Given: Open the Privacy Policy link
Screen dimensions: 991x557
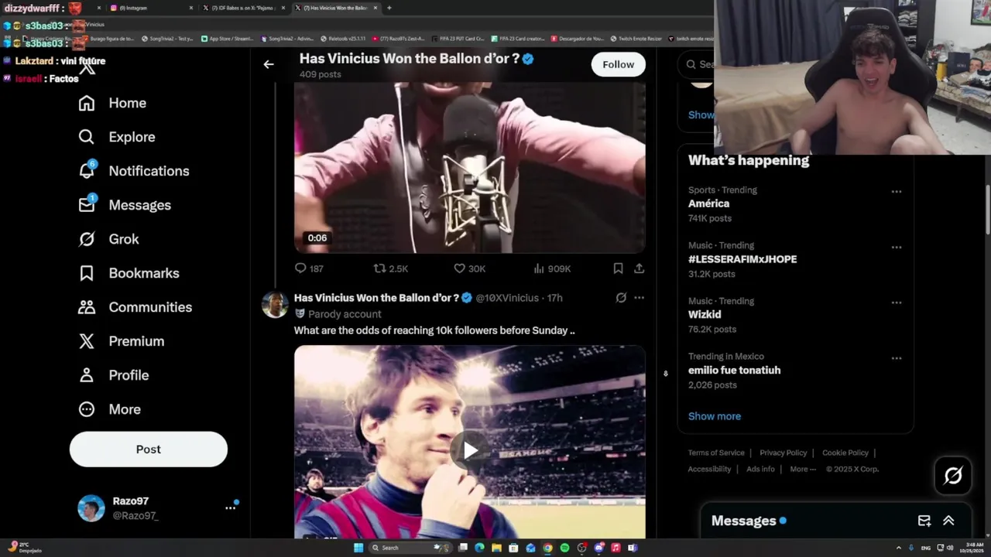Looking at the screenshot, I should pos(784,453).
